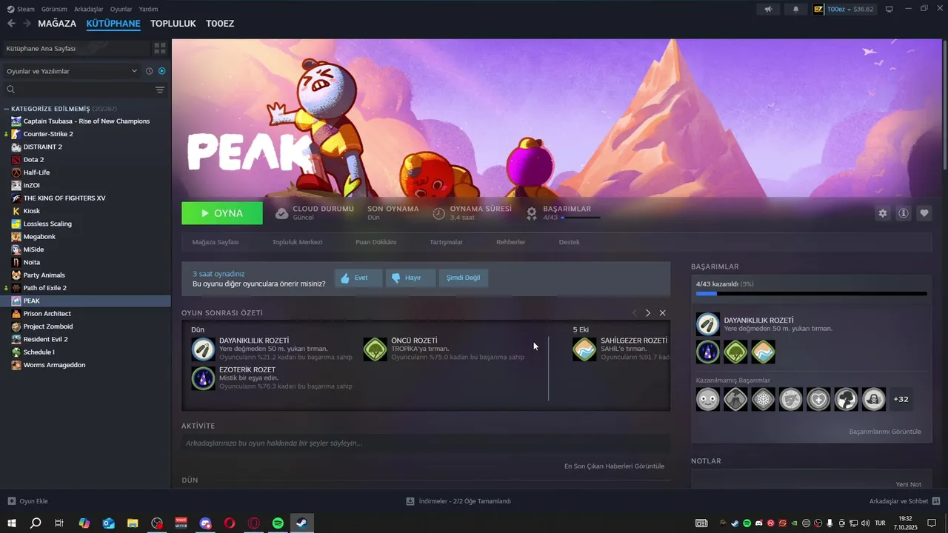Open Steam announcements megaphone icon

click(x=768, y=9)
